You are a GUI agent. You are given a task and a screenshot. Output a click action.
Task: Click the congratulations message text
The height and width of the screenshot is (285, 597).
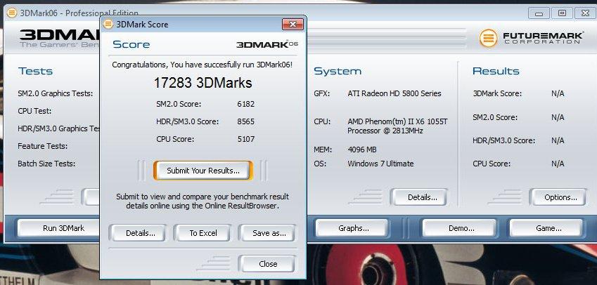coord(203,65)
